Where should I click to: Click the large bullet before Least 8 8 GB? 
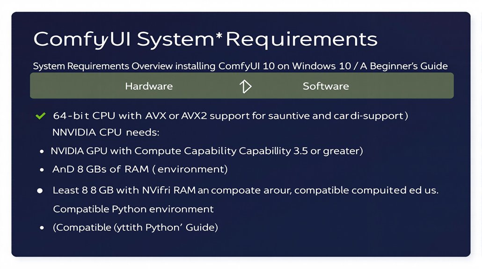(x=40, y=191)
